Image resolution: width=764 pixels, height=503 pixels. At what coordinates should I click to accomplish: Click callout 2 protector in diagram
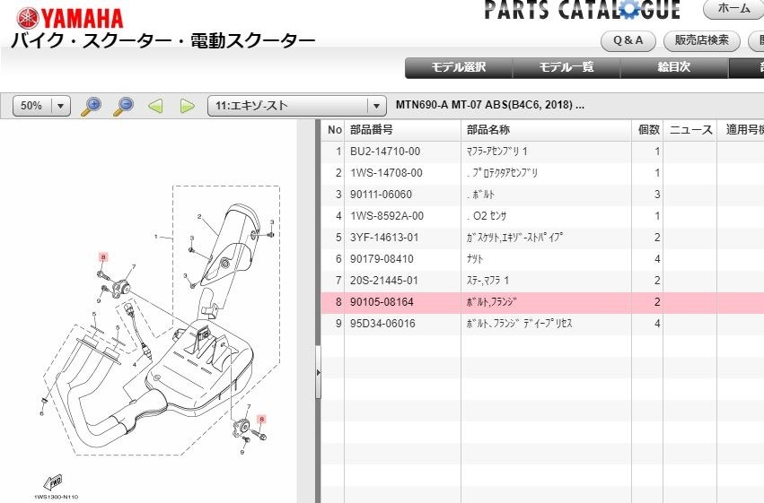click(199, 216)
